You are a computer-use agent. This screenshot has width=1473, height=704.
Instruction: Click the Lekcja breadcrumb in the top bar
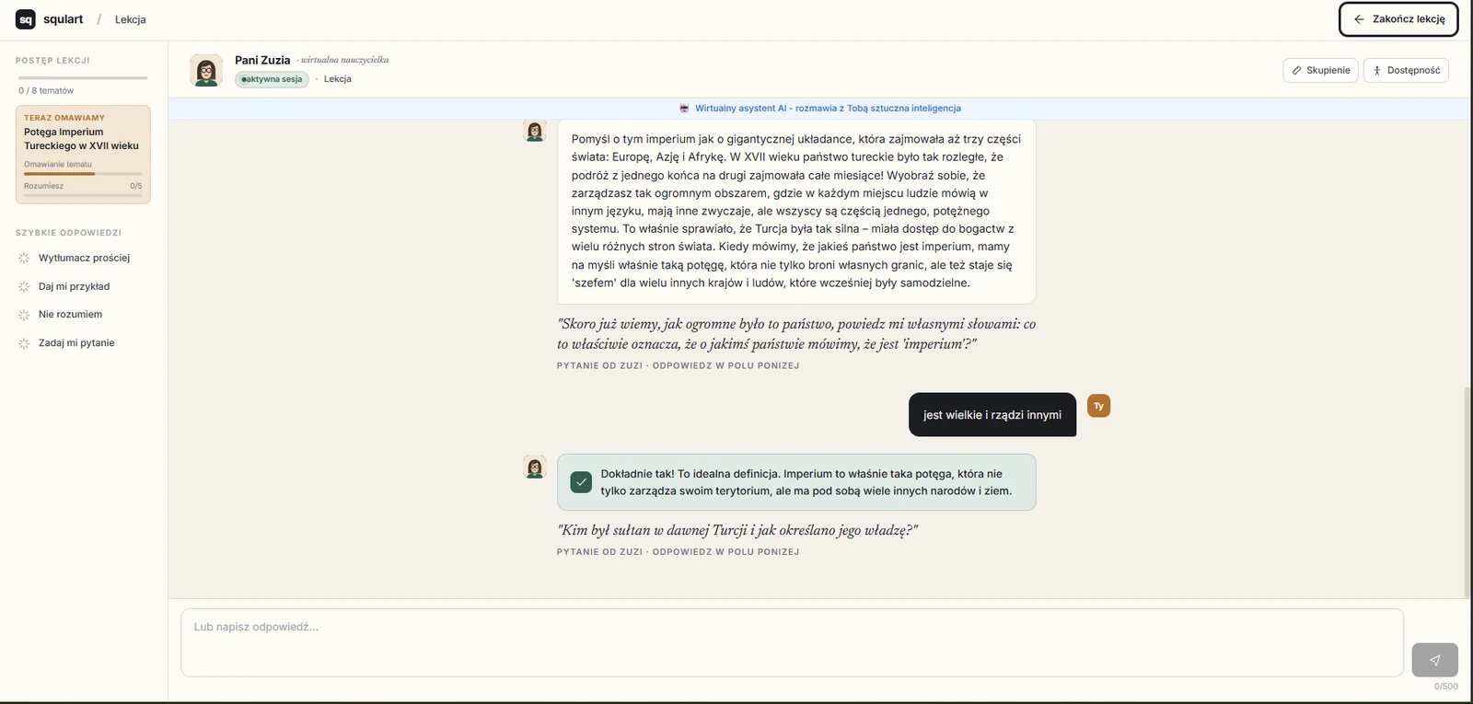[130, 19]
